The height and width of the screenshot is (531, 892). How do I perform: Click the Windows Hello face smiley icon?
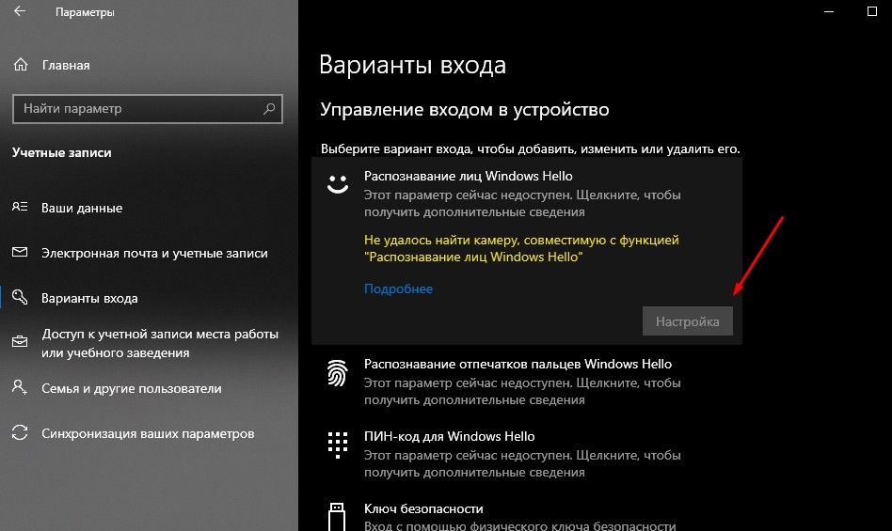(337, 184)
